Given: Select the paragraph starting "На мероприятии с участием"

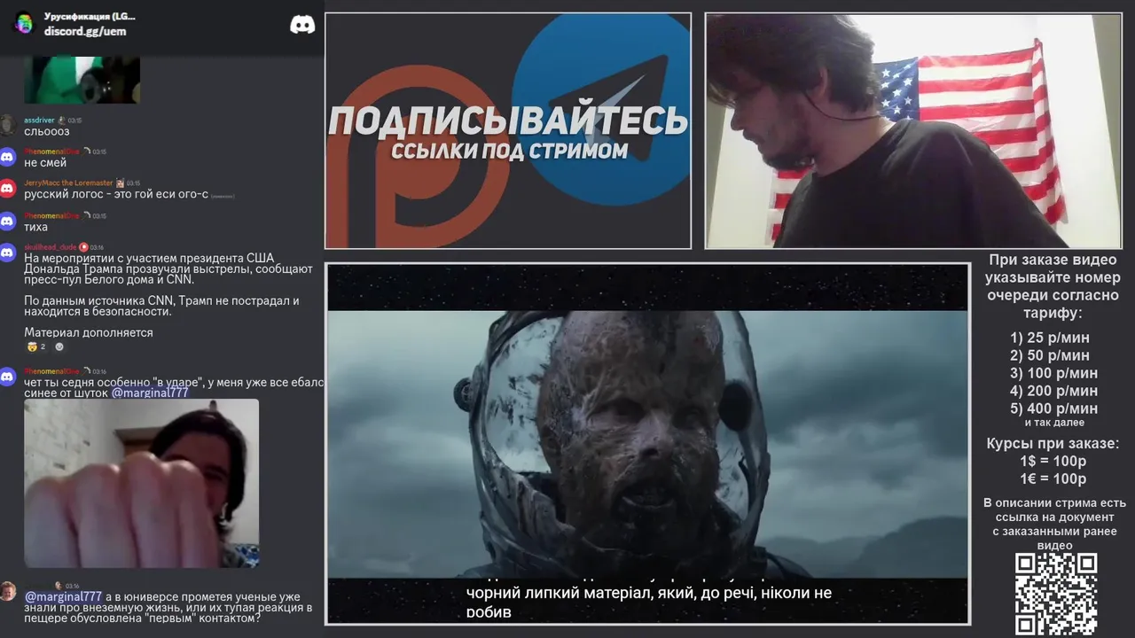Looking at the screenshot, I should point(168,268).
